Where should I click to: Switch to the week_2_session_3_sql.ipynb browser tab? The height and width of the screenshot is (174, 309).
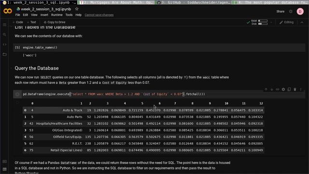point(39,2)
